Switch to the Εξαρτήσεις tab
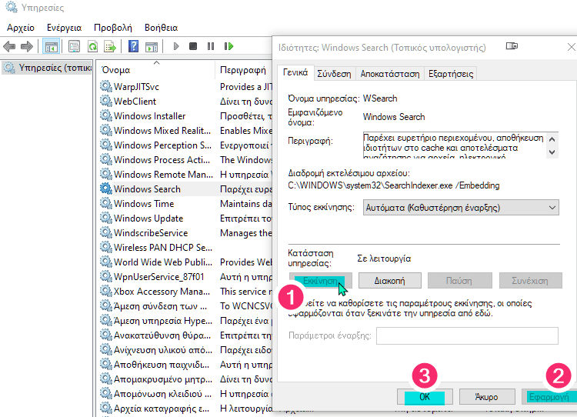577x417 pixels. click(451, 74)
